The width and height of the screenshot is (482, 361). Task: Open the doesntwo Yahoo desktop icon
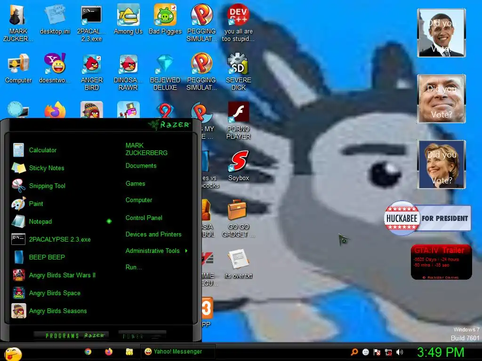tap(55, 68)
